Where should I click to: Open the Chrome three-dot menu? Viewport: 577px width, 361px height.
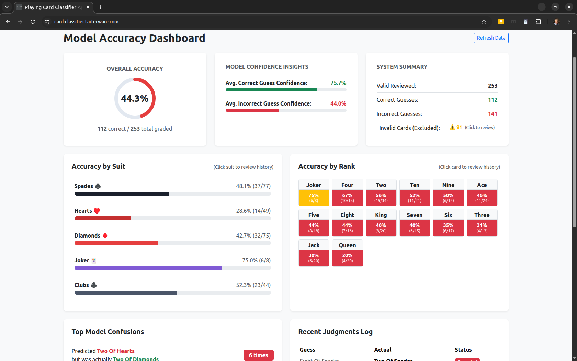[x=569, y=22]
